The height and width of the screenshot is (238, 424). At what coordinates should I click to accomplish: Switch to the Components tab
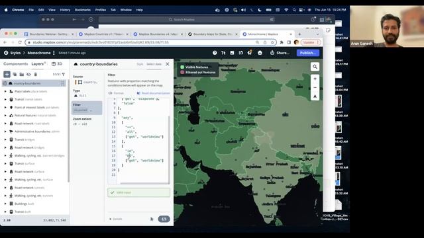click(16, 63)
